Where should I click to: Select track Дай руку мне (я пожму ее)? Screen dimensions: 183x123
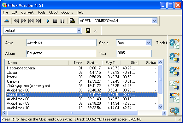[81, 86]
